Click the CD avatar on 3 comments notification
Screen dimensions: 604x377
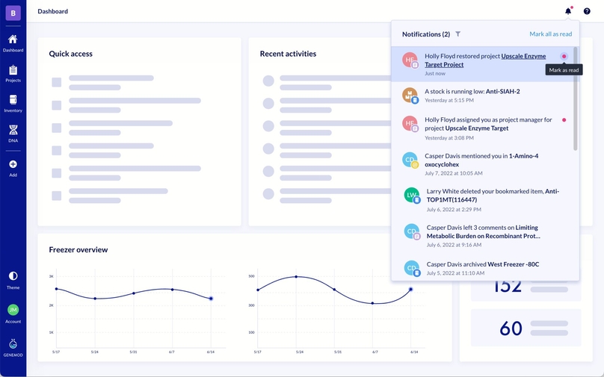click(x=411, y=231)
